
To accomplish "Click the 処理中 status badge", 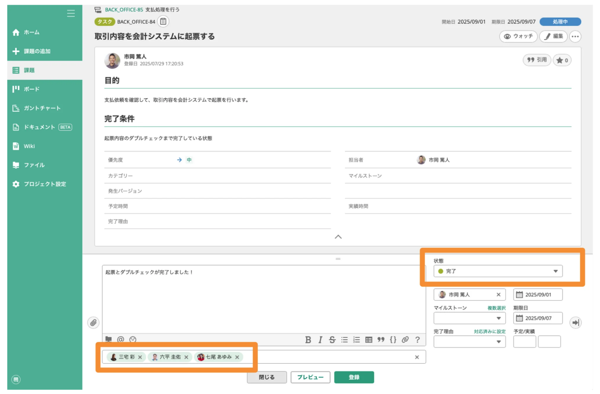I will click(560, 22).
